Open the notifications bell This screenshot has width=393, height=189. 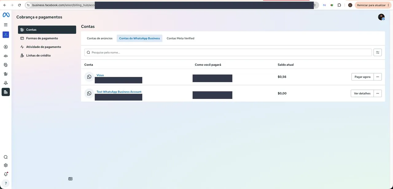6,174
